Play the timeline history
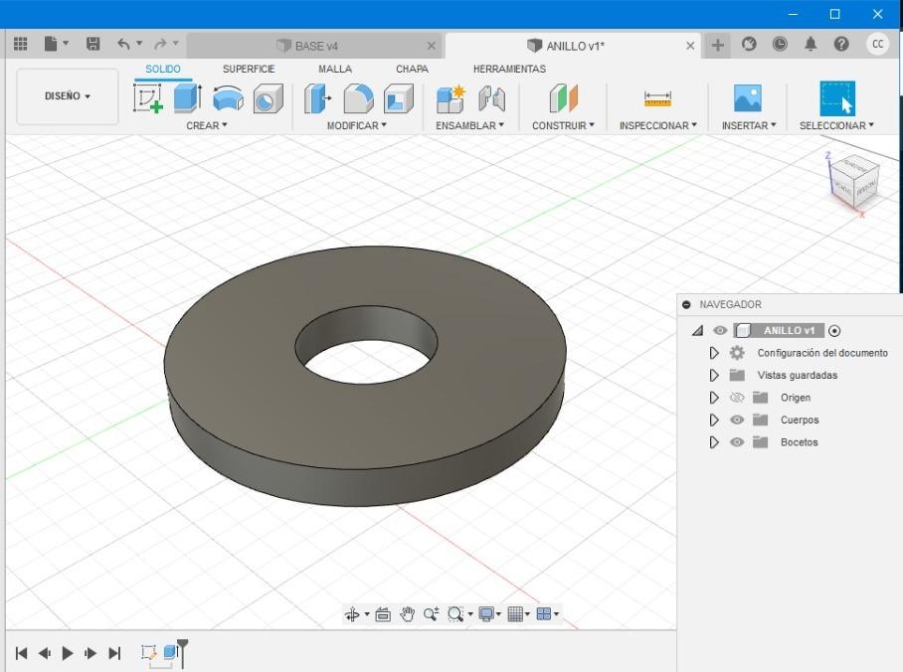Image resolution: width=903 pixels, height=672 pixels. pyautogui.click(x=67, y=653)
